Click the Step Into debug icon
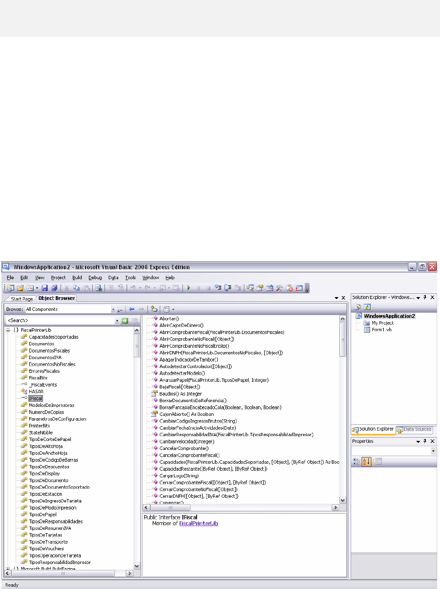 tap(219, 288)
